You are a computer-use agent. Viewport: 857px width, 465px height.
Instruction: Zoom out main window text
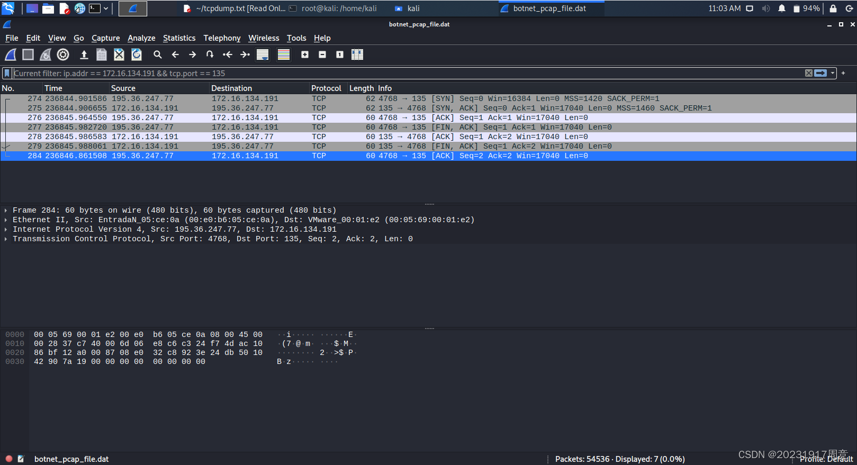322,54
